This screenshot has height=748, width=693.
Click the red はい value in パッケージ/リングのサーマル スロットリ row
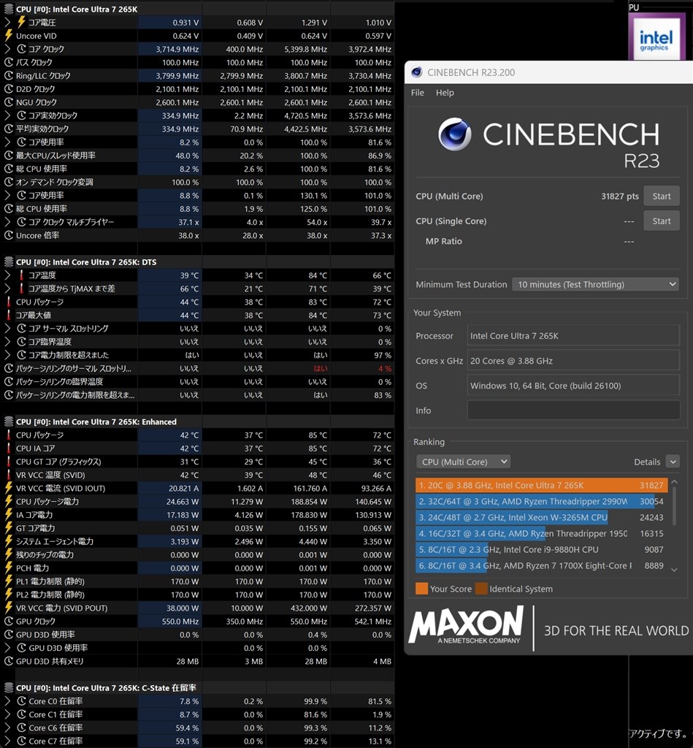tap(320, 368)
